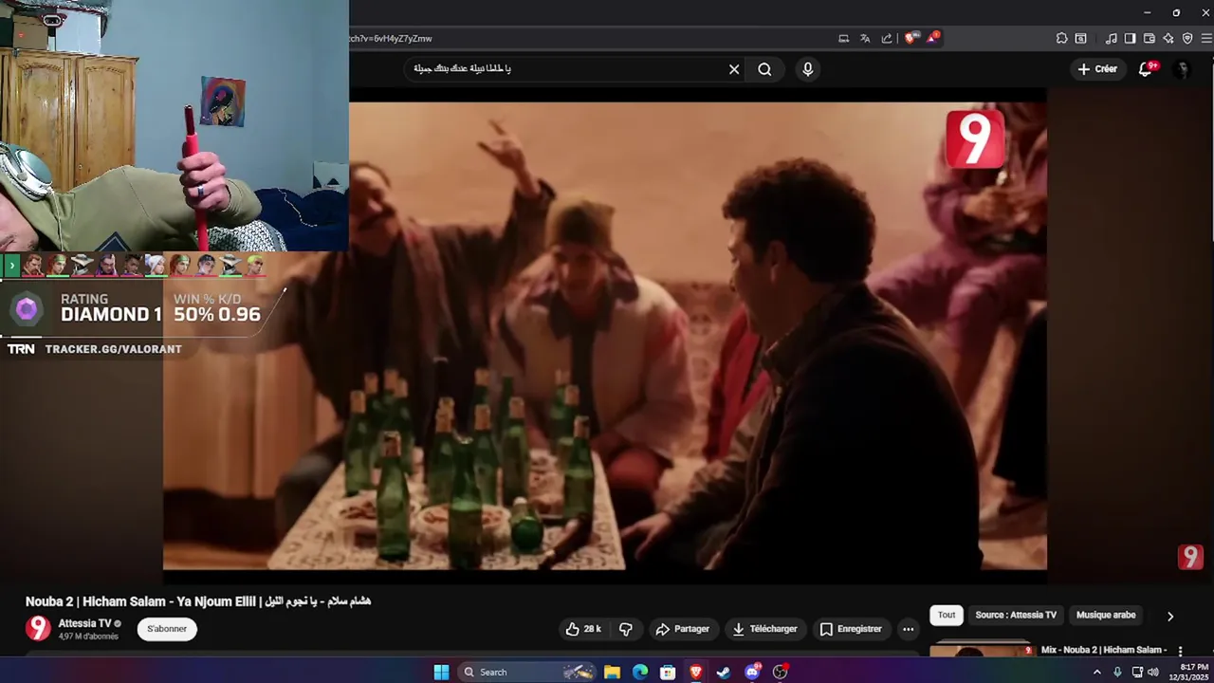Select the Musique arabe chip

pos(1106,615)
